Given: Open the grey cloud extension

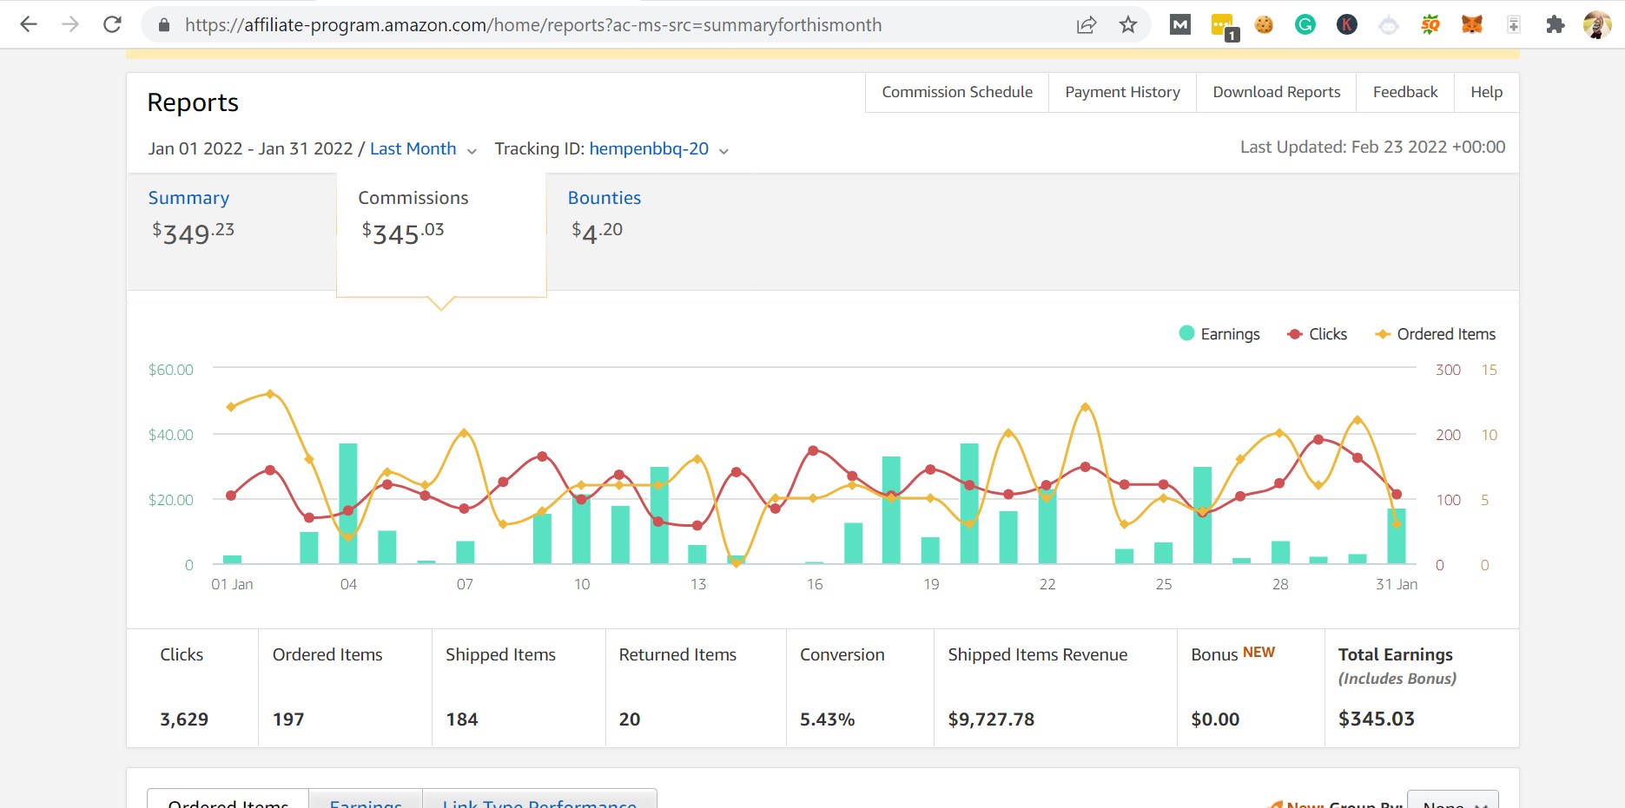Looking at the screenshot, I should [x=1389, y=25].
